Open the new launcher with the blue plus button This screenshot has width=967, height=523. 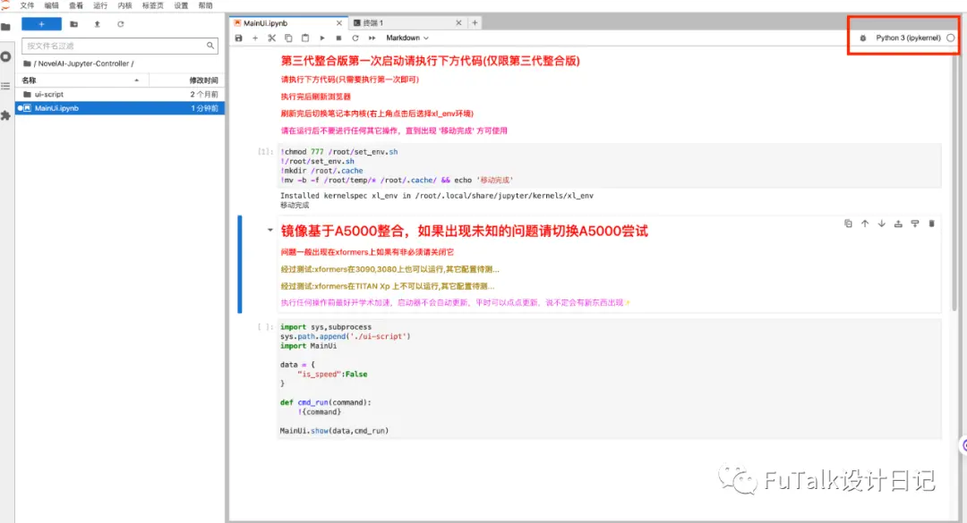pos(41,24)
